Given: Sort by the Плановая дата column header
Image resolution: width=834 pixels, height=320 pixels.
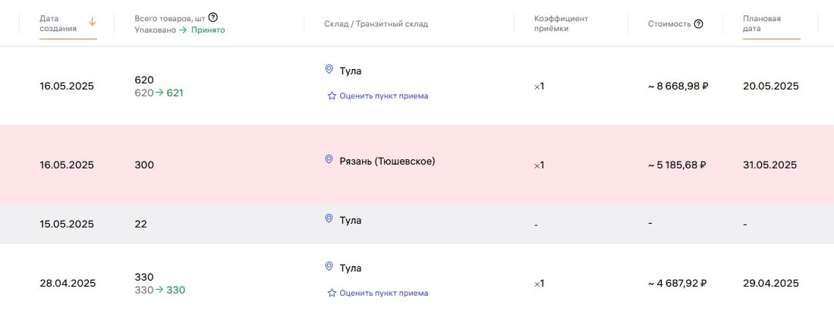Looking at the screenshot, I should click(762, 24).
